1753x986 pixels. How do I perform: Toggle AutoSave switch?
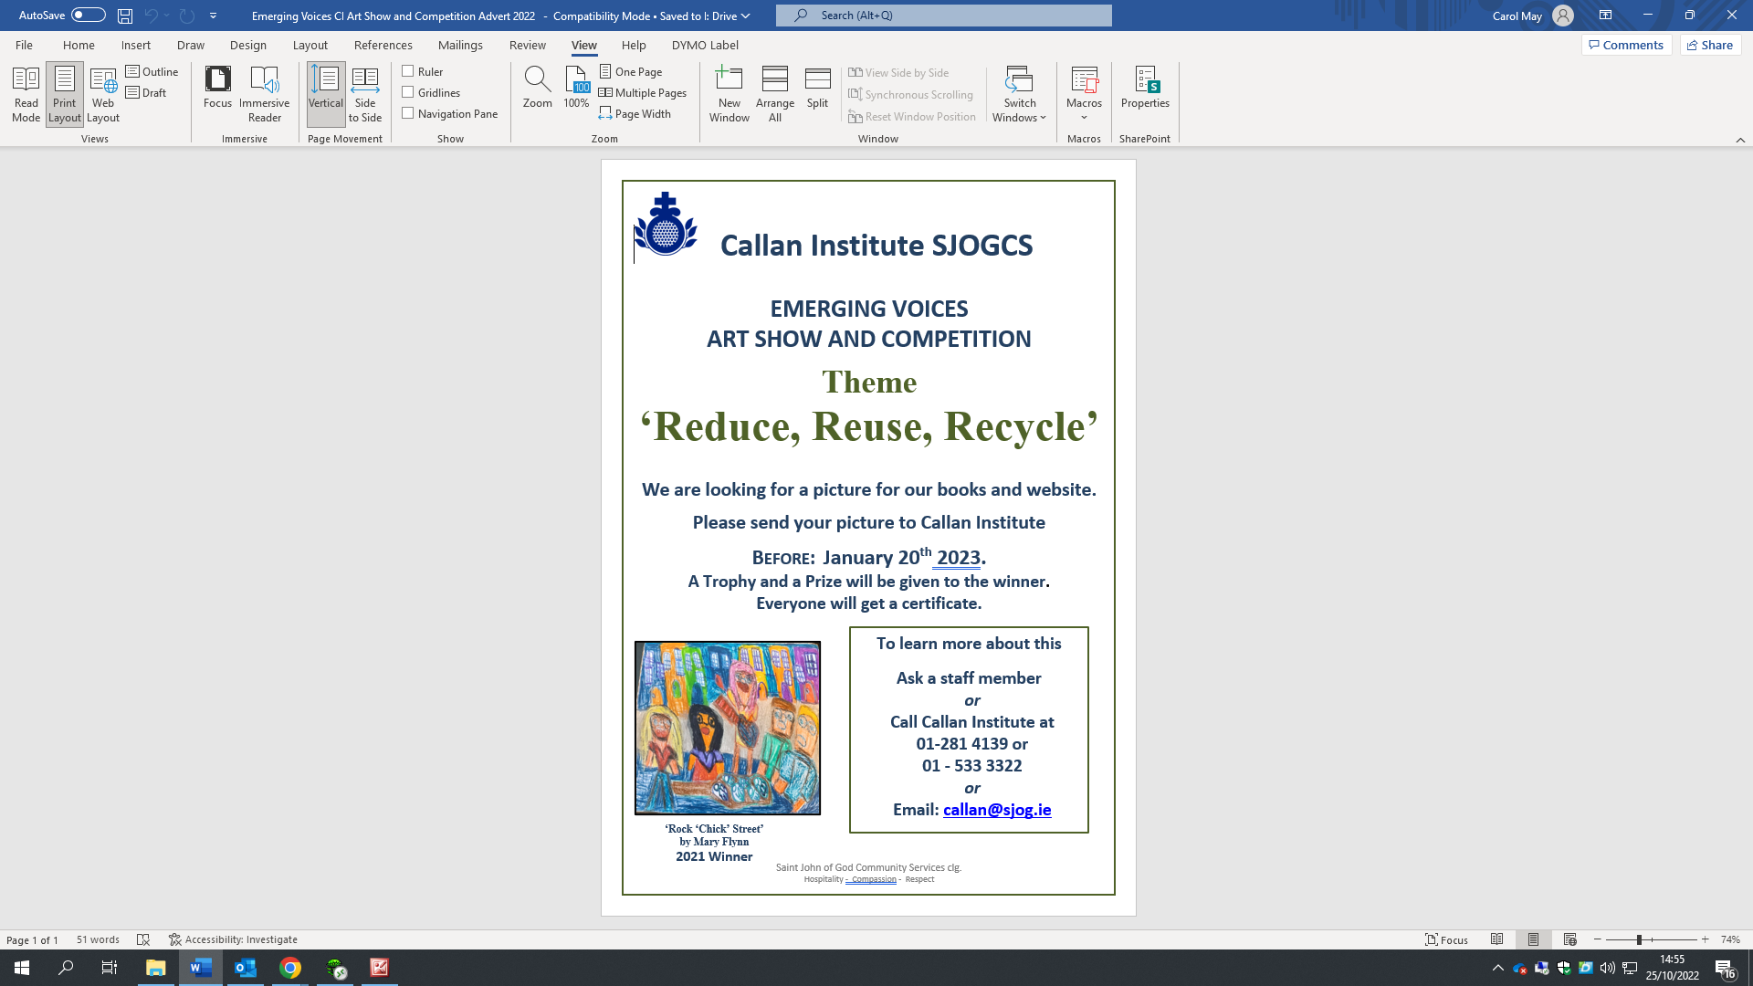(x=89, y=16)
